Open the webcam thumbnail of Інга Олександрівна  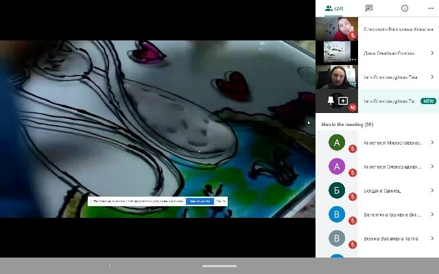tap(337, 77)
